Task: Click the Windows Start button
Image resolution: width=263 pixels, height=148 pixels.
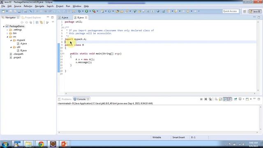Action: [5, 144]
